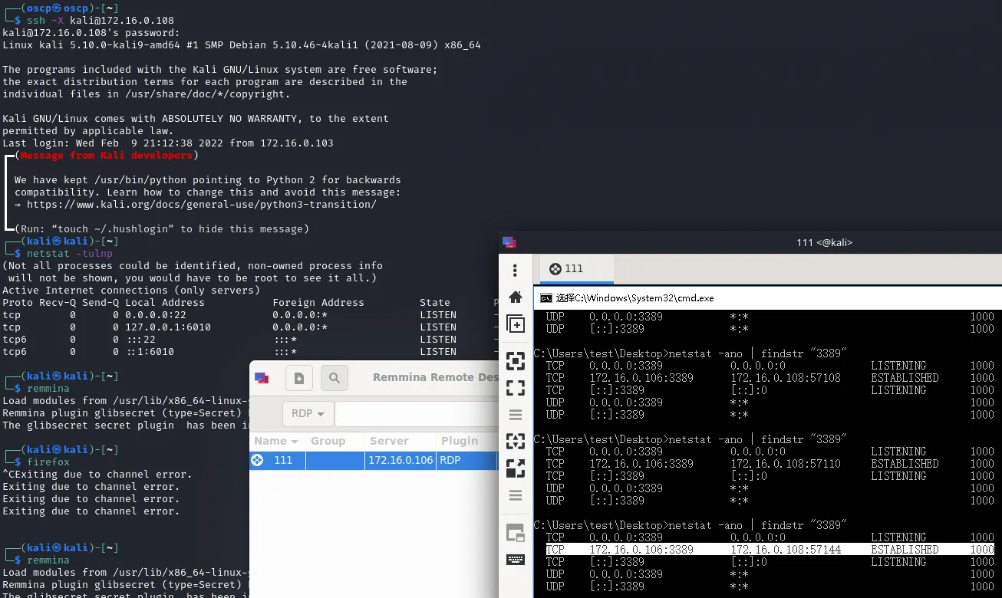
Task: Switch to the 111 connection tab
Action: (567, 269)
